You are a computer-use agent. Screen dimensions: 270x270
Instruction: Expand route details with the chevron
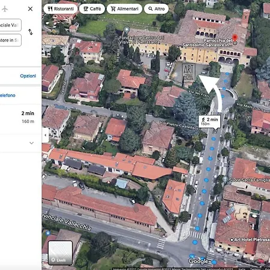coord(31,143)
